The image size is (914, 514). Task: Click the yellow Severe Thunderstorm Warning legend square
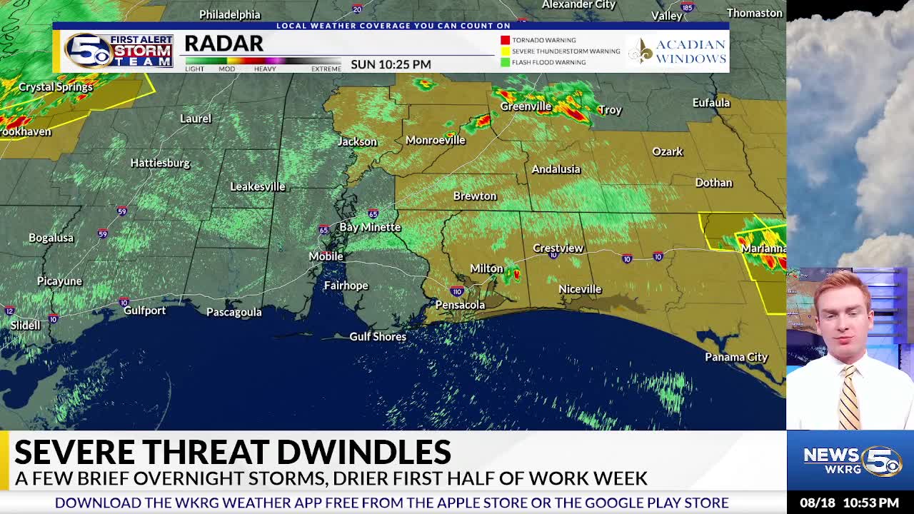click(x=505, y=51)
